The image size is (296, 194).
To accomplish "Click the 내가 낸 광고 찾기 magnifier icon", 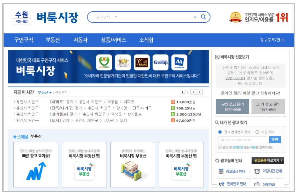I will pos(217,123).
